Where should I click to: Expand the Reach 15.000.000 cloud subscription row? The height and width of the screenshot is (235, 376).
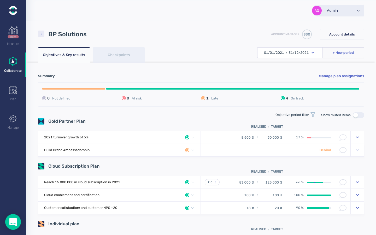(357, 182)
